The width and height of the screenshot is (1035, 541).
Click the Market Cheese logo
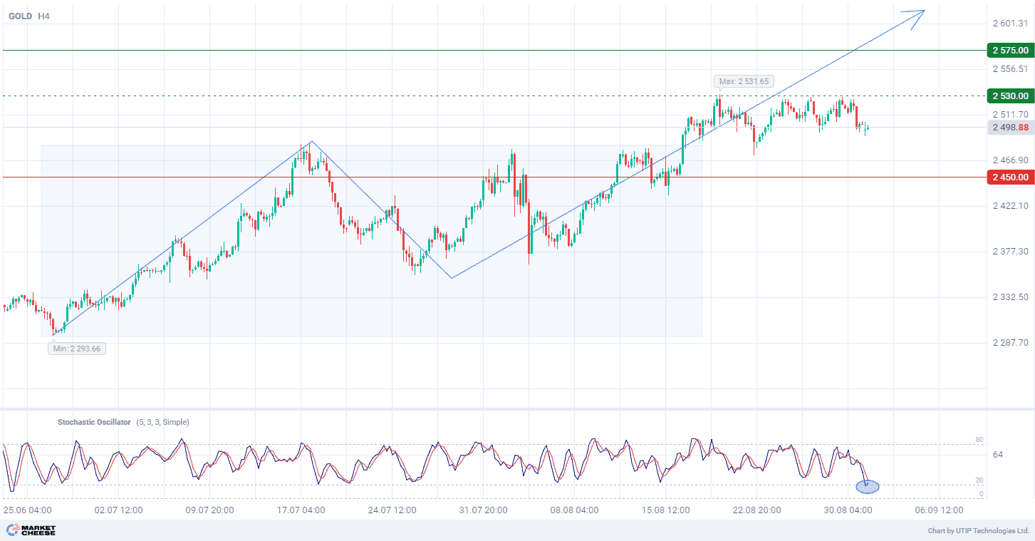(x=31, y=530)
